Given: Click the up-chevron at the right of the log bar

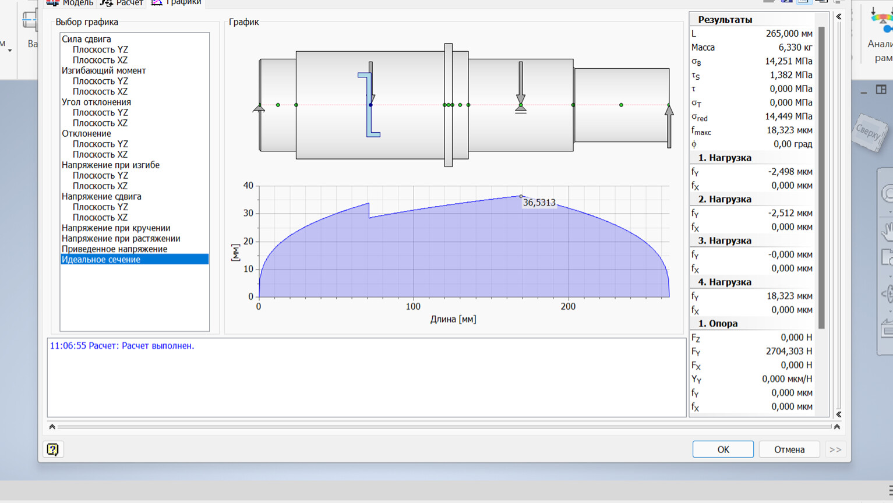Looking at the screenshot, I should click(x=837, y=427).
